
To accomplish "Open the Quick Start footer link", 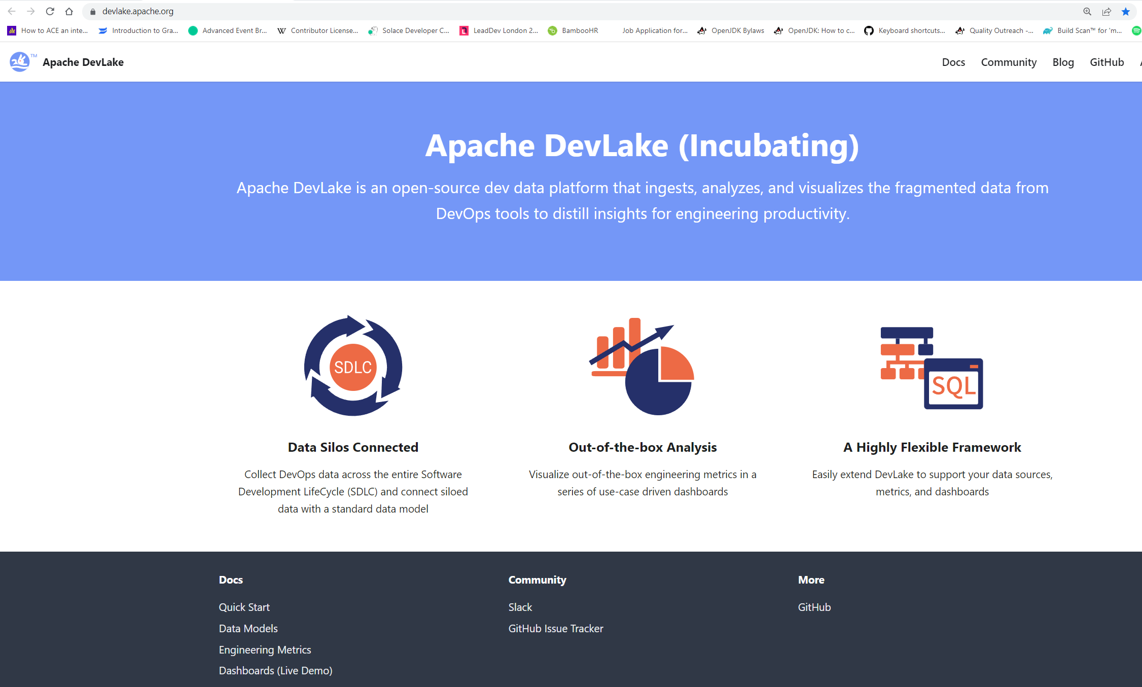I will (x=244, y=607).
